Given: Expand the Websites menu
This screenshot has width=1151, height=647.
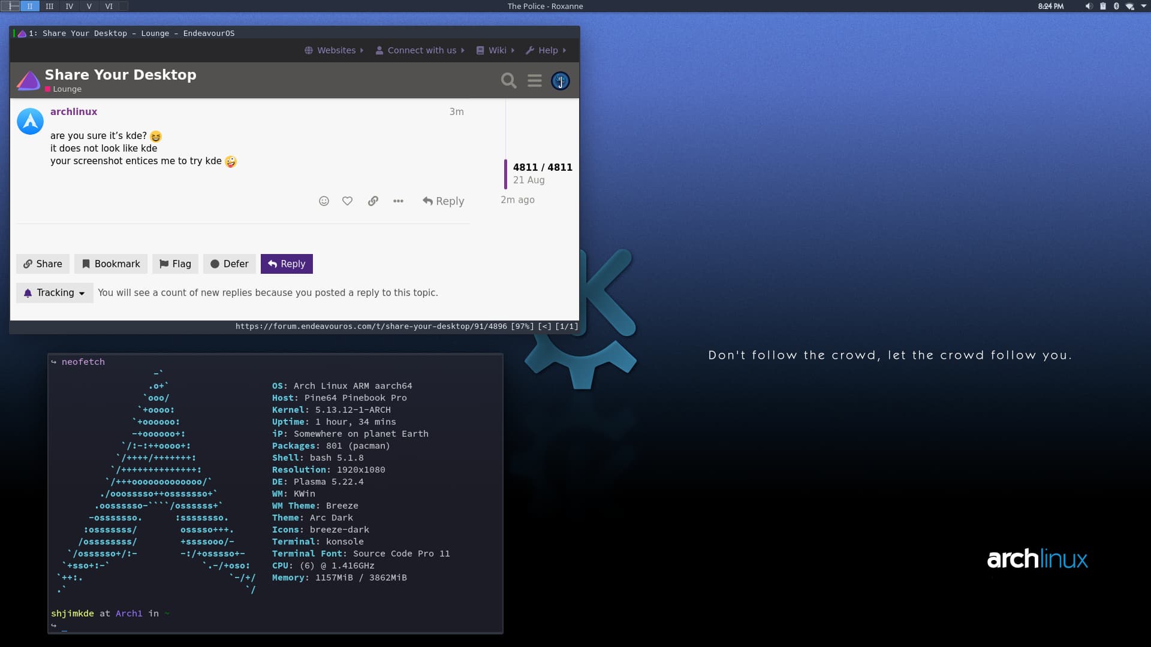Looking at the screenshot, I should 334,50.
